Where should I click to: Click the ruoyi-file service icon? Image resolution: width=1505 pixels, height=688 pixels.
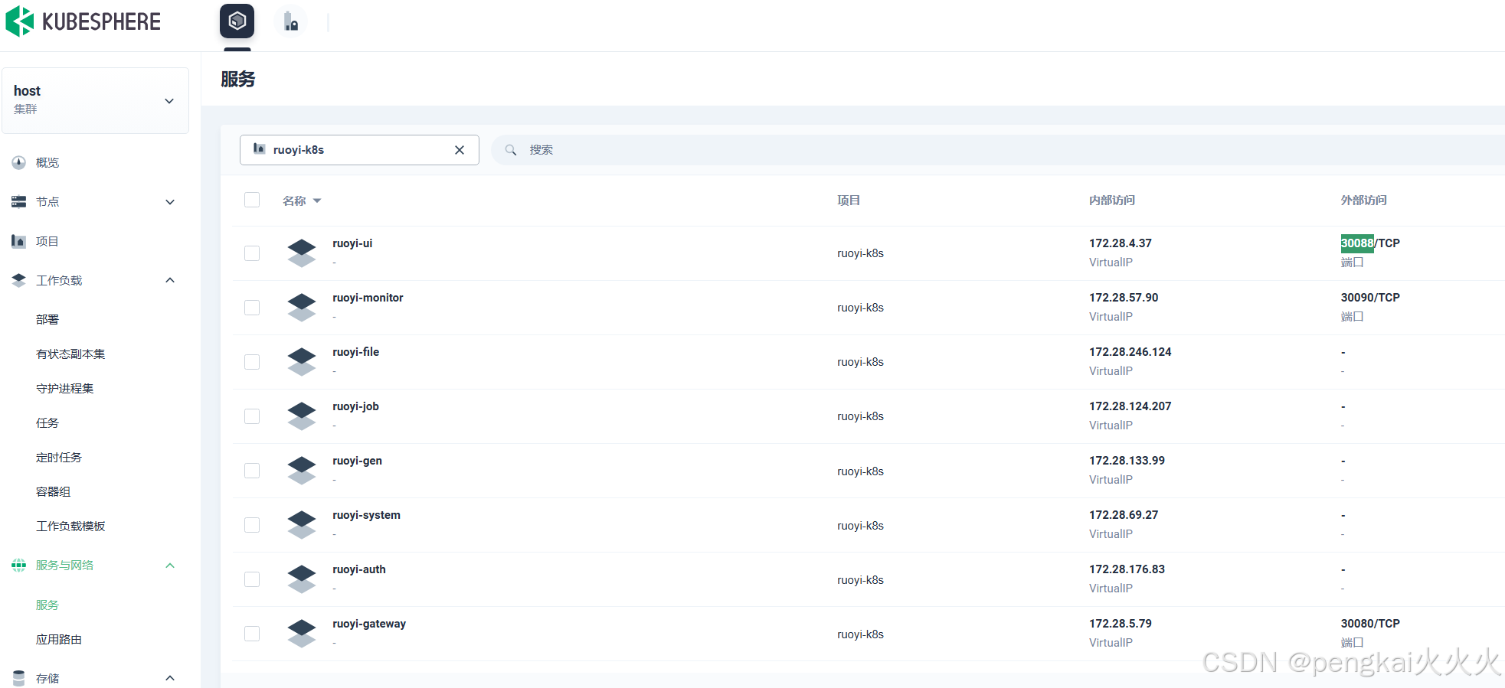pos(302,361)
